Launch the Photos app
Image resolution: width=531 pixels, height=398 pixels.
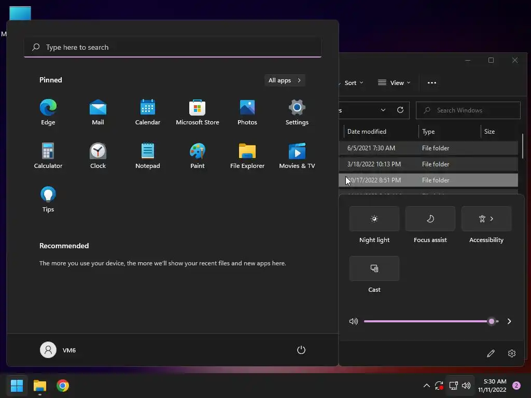click(x=247, y=112)
